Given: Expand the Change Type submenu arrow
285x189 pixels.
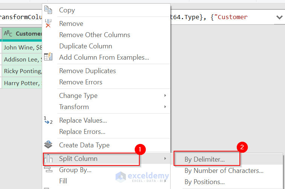Looking at the screenshot, I should click(165, 95).
